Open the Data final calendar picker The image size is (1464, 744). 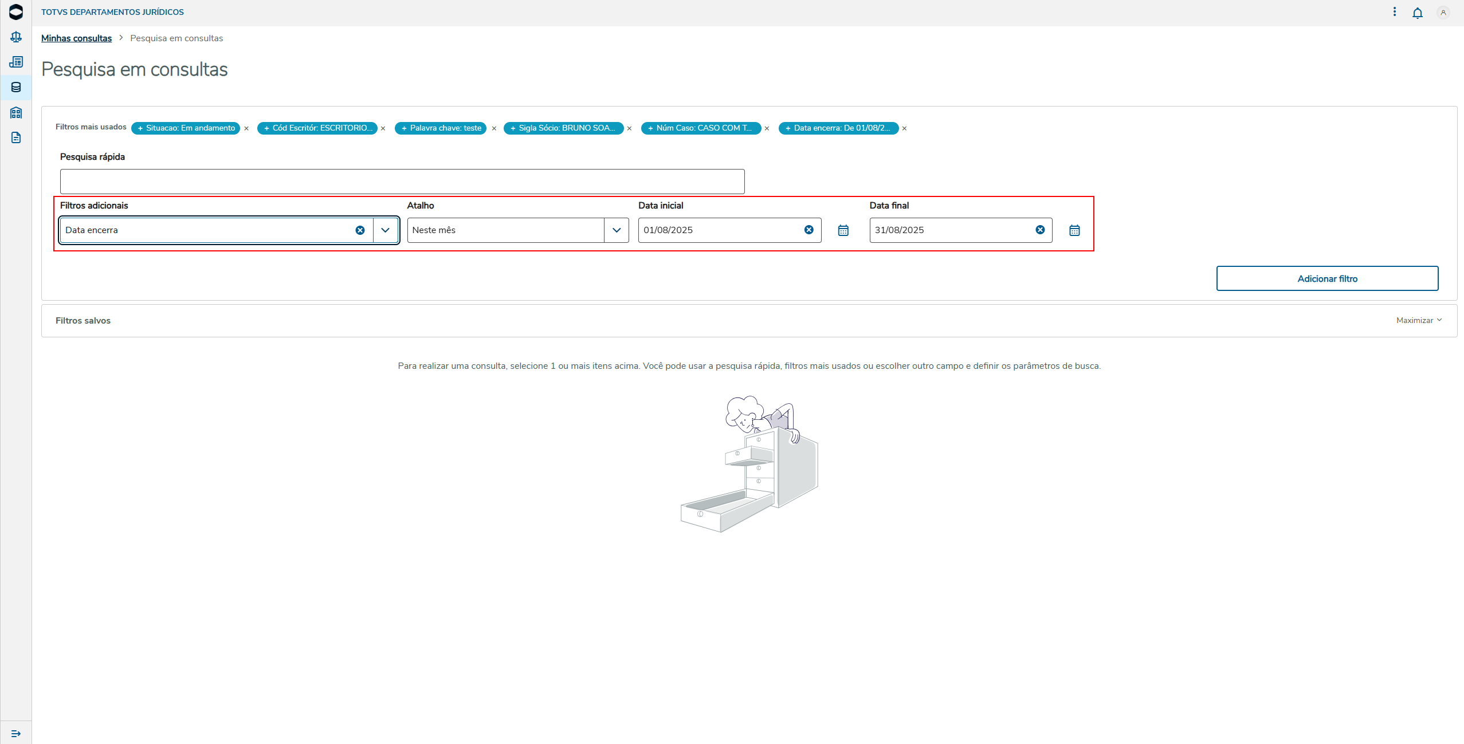[1074, 230]
